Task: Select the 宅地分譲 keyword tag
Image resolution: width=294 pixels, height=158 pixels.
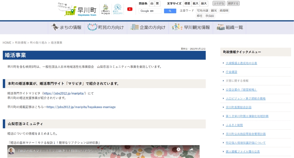Action: [x=202, y=11]
